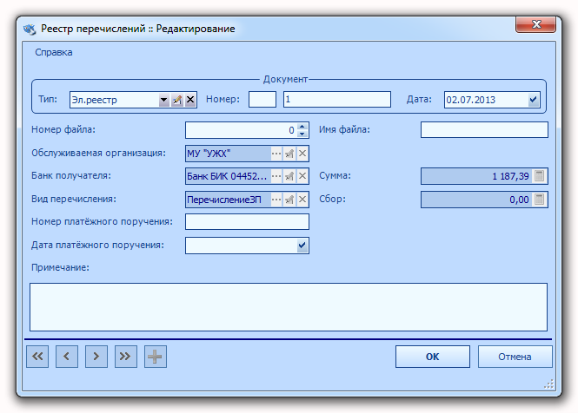Click edit icon for Банк получателя

pyautogui.click(x=289, y=176)
